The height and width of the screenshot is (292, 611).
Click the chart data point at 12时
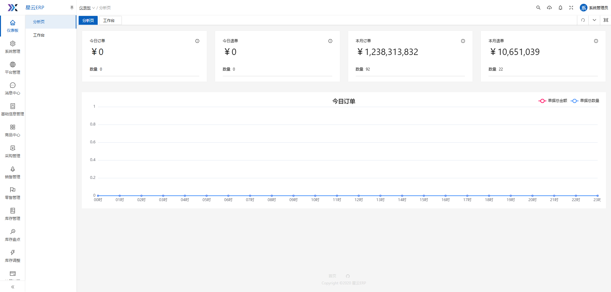[359, 196]
